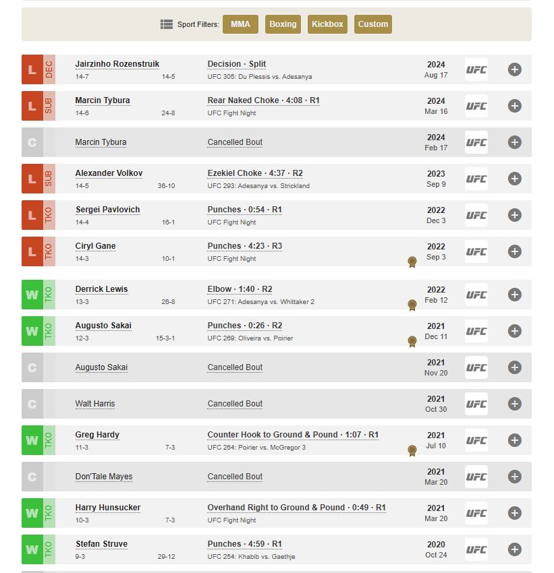The height and width of the screenshot is (573, 554).
Task: Click the UFC logo in the Stefan Struve row
Action: [476, 549]
